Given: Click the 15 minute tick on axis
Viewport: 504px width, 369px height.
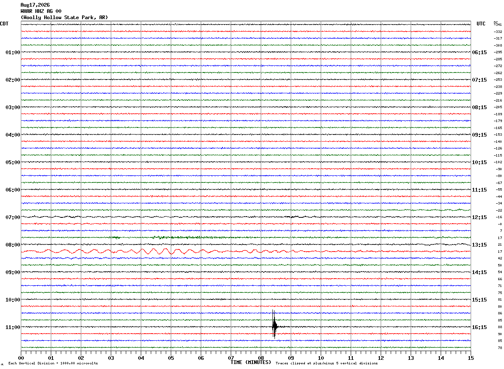Looking at the screenshot, I should coord(471,358).
